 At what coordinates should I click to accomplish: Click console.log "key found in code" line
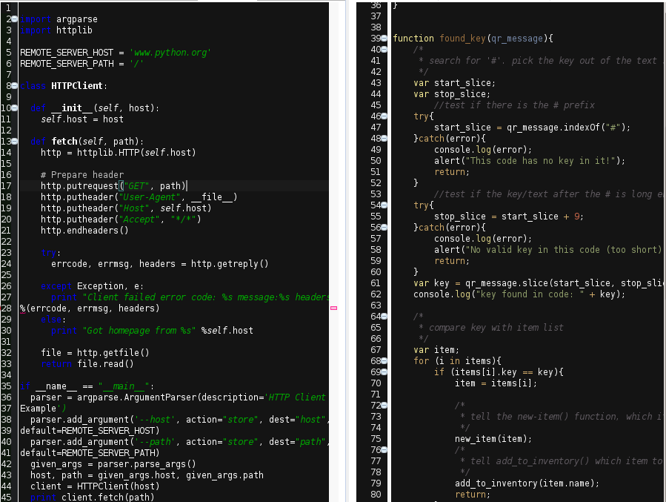[x=519, y=294]
